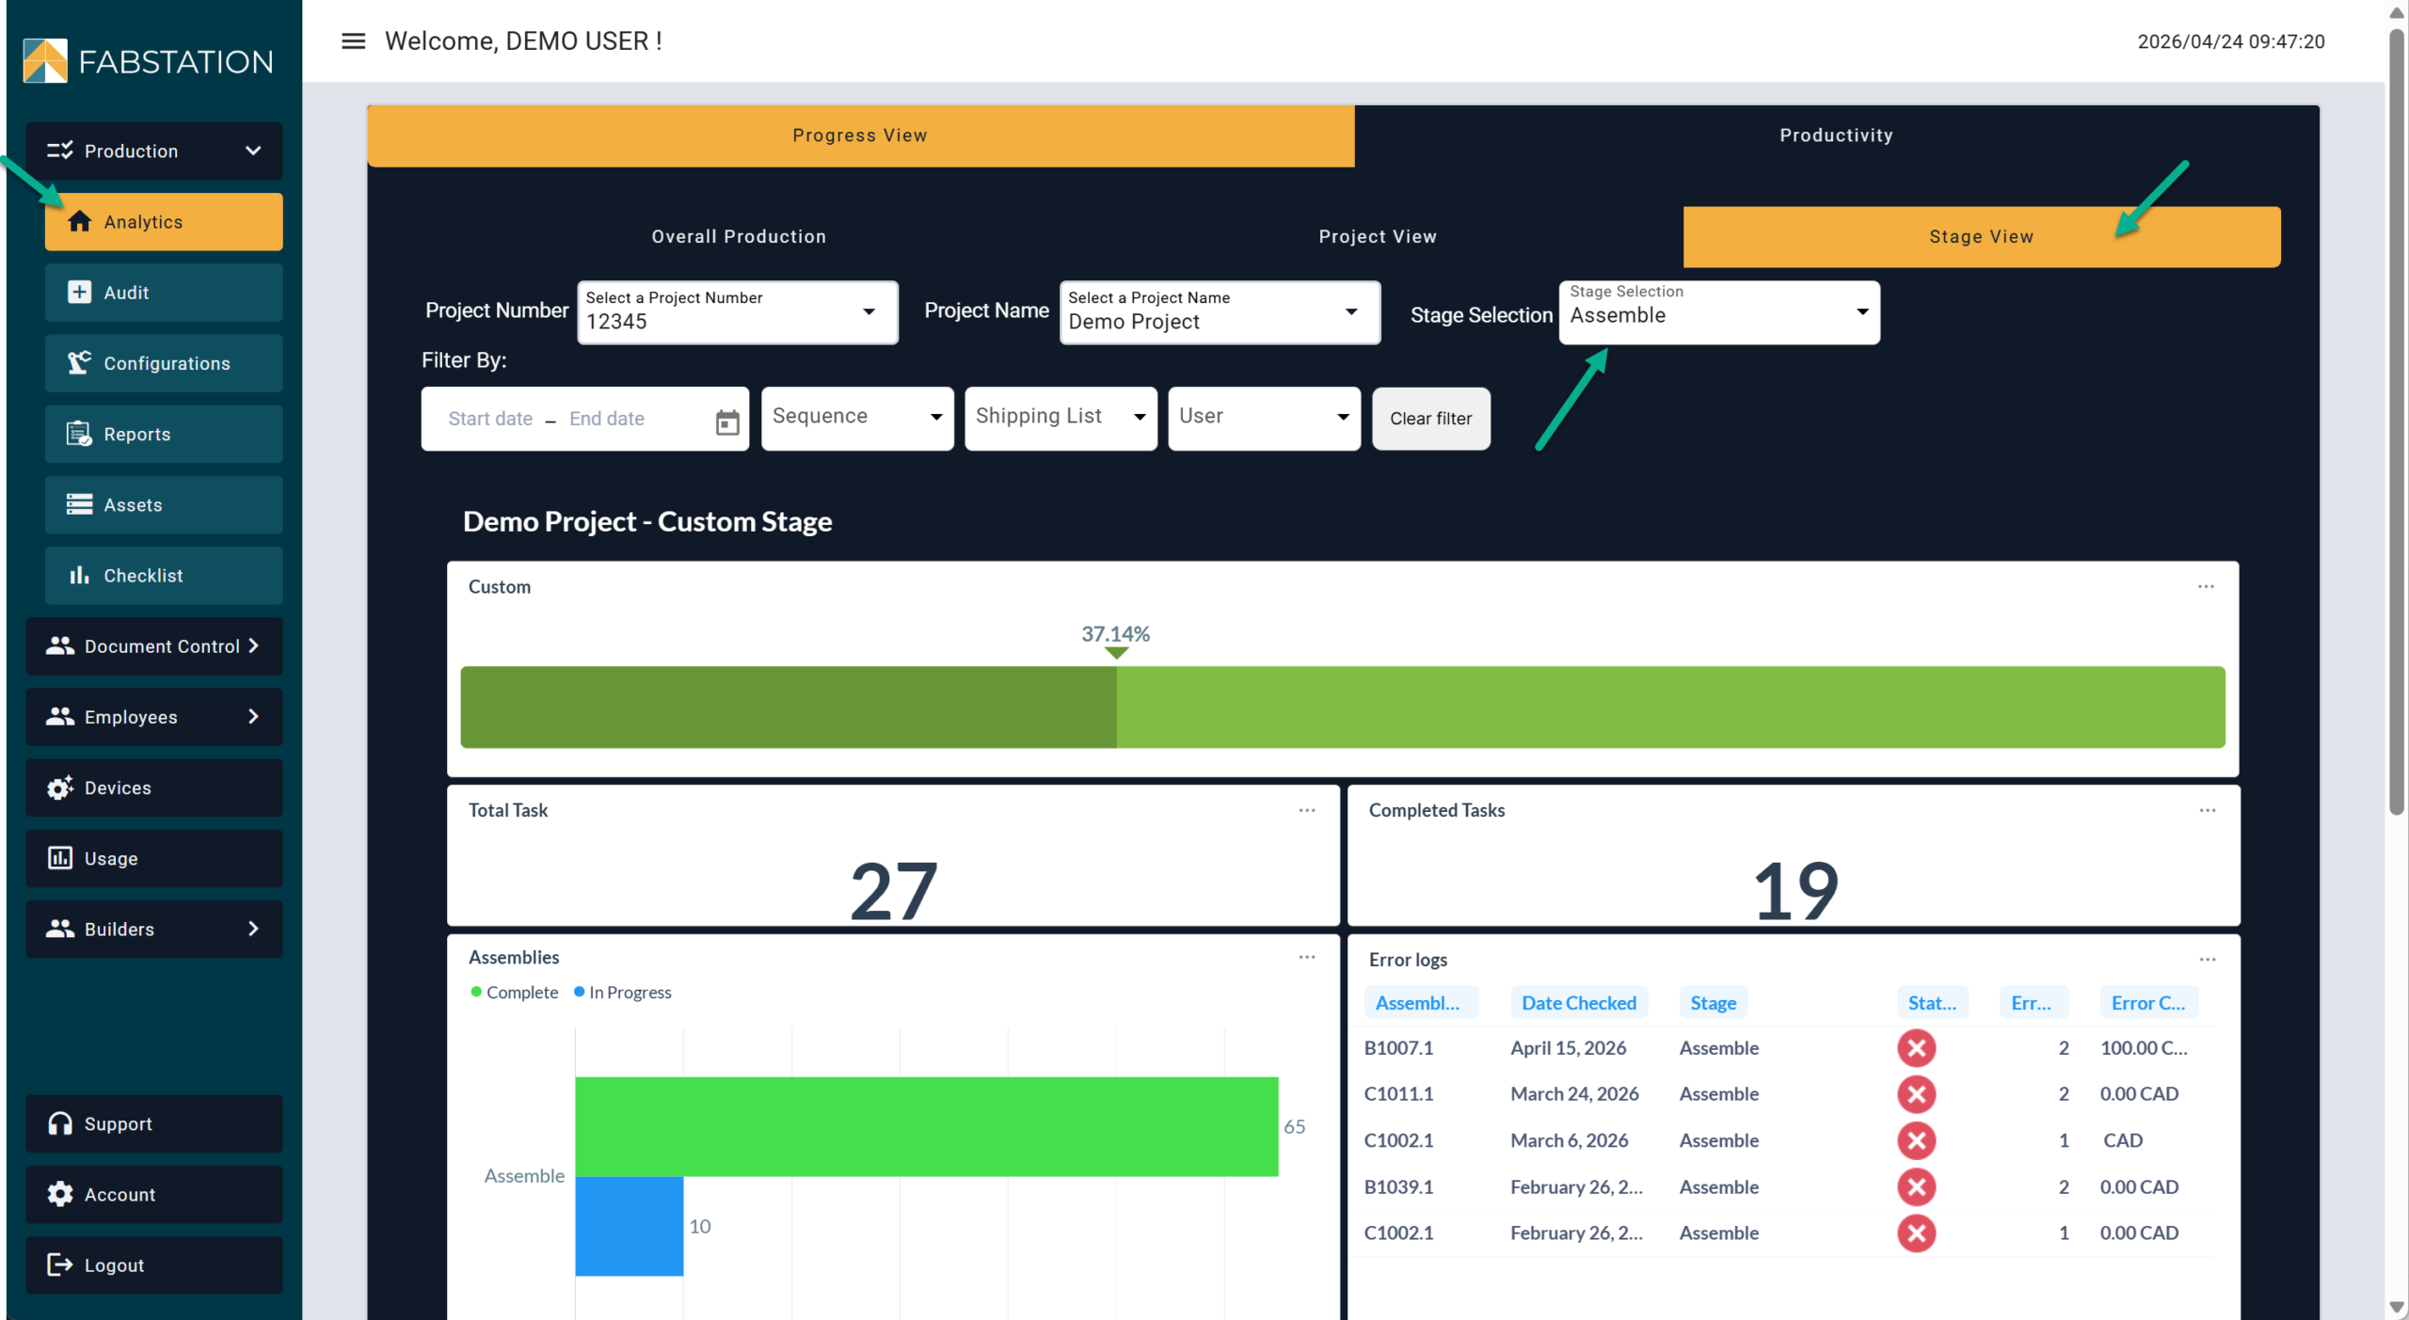The width and height of the screenshot is (2409, 1320).
Task: Toggle Complete legend in Assemblies chart
Action: [514, 993]
